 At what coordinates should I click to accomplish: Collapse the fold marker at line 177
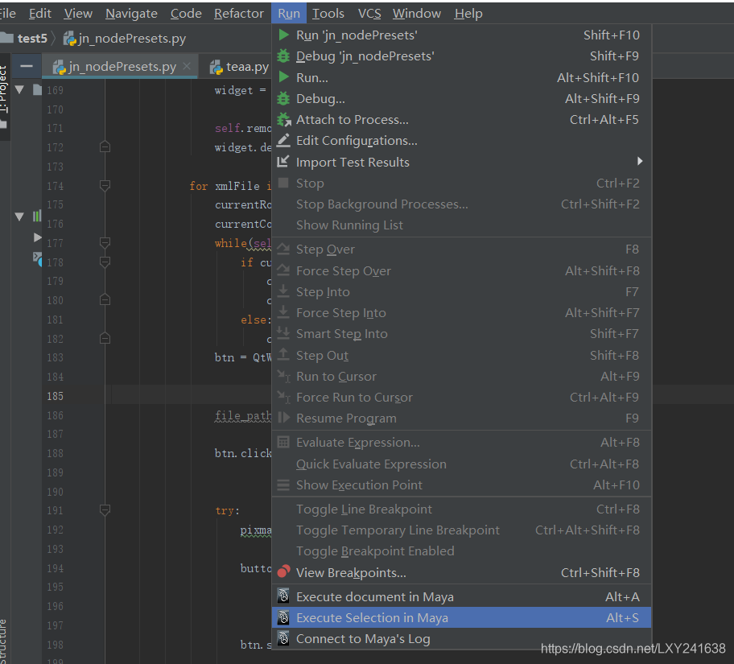coord(105,242)
